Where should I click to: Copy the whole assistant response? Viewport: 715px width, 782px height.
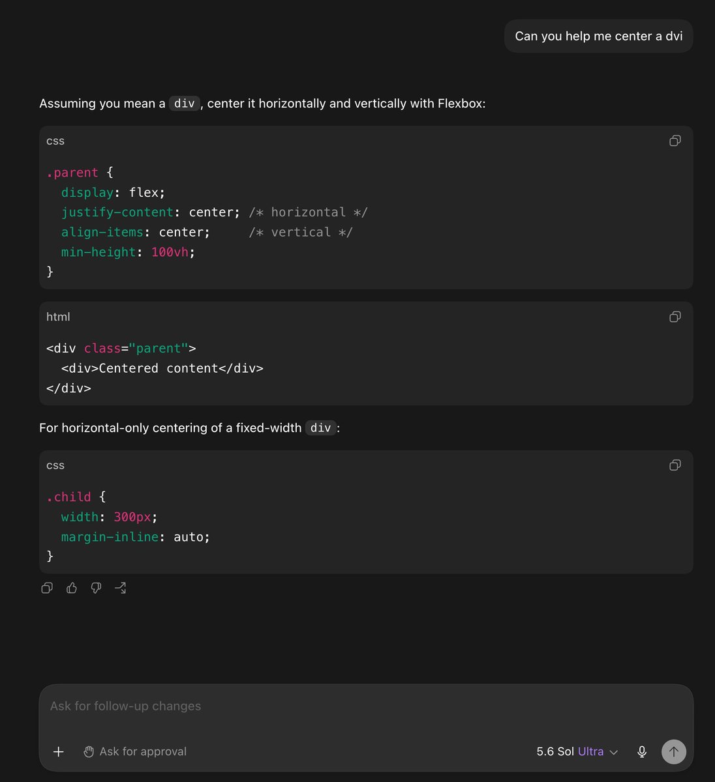47,588
